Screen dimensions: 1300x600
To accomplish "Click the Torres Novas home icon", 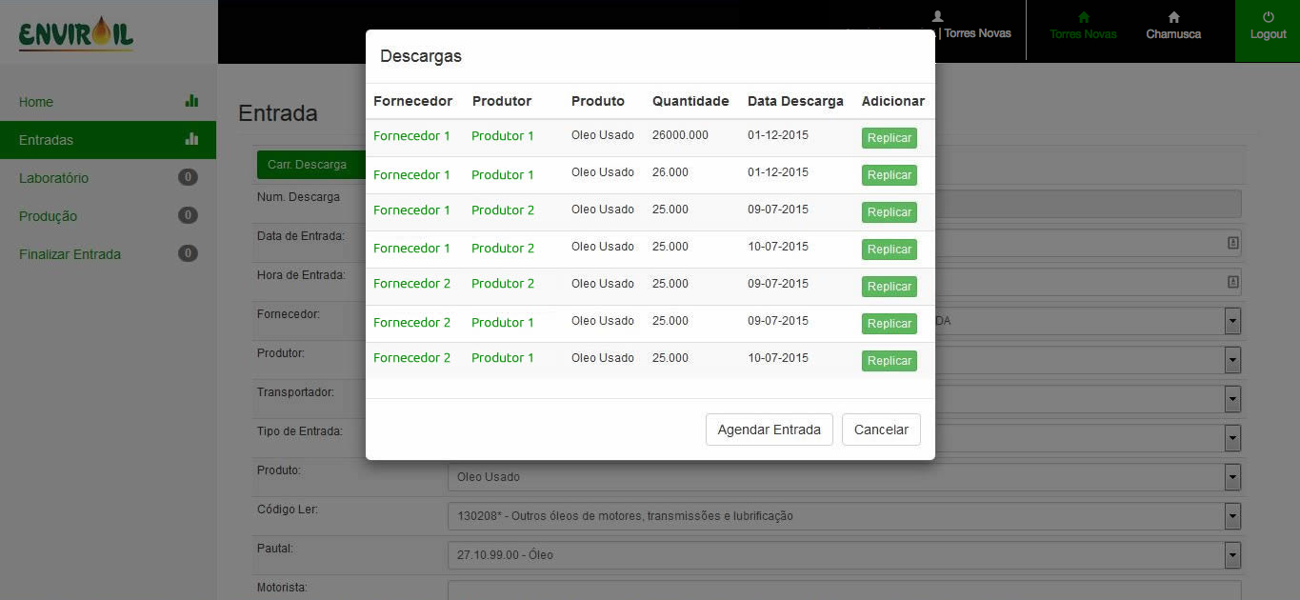I will (x=1083, y=17).
